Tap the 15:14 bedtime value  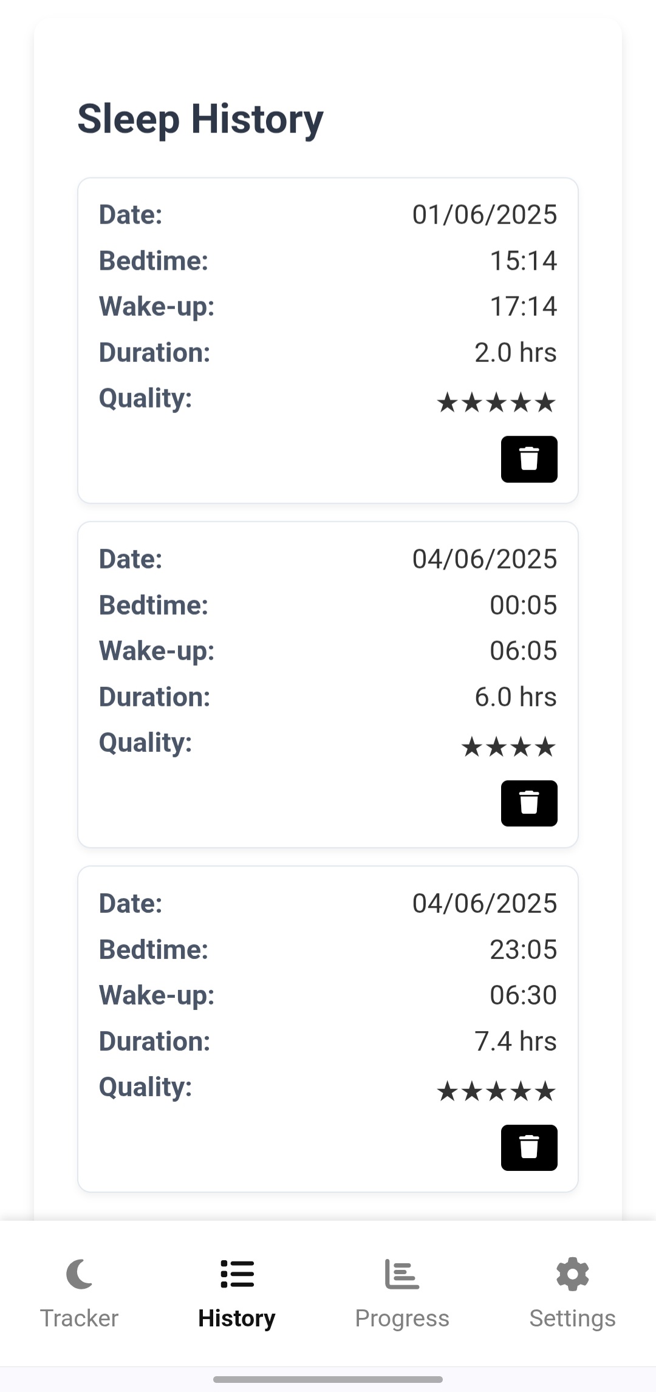[x=523, y=261]
